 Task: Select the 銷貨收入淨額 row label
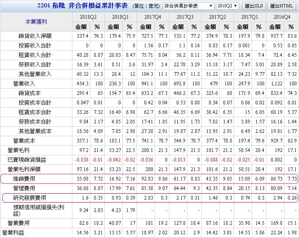(35, 36)
